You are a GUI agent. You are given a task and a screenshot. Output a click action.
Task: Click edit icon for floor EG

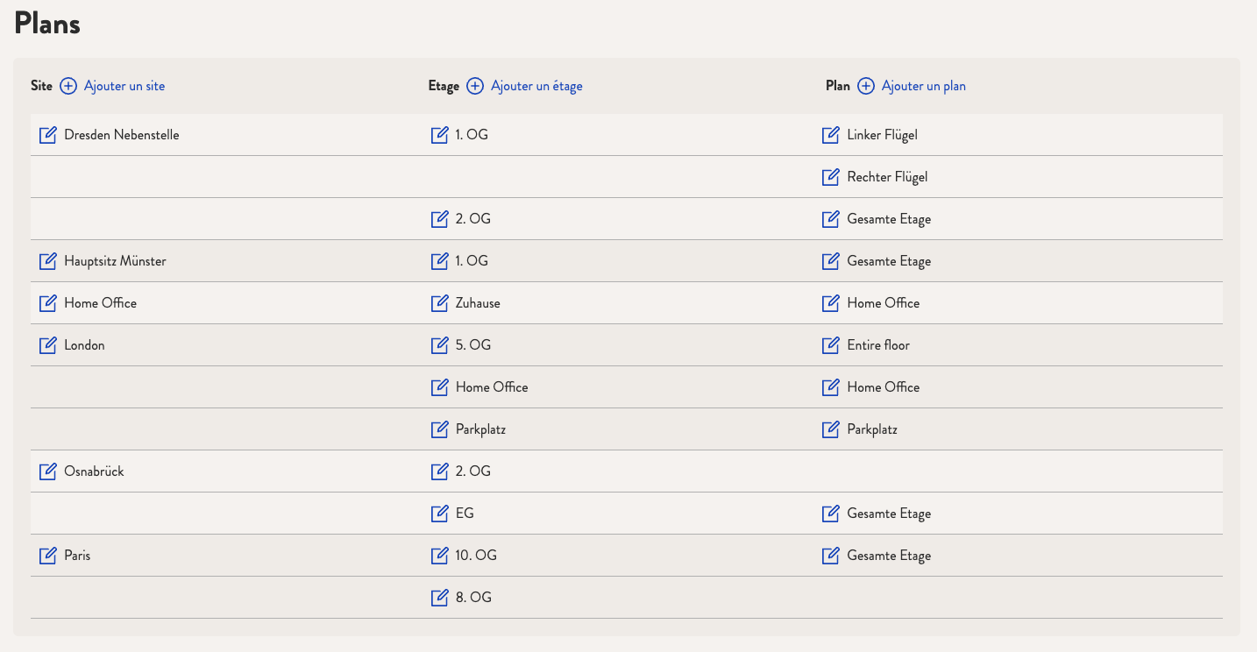coord(440,514)
